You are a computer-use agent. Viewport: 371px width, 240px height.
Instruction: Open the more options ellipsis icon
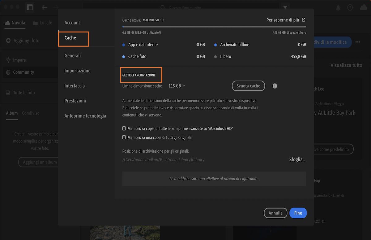pyautogui.click(x=358, y=42)
